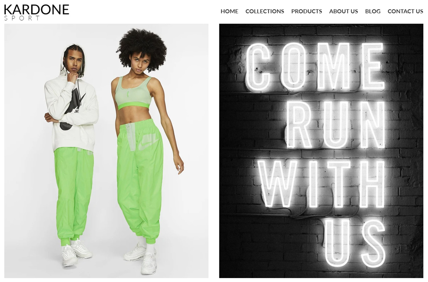Select the man's neon green pants
This screenshot has width=428, height=282.
click(74, 194)
